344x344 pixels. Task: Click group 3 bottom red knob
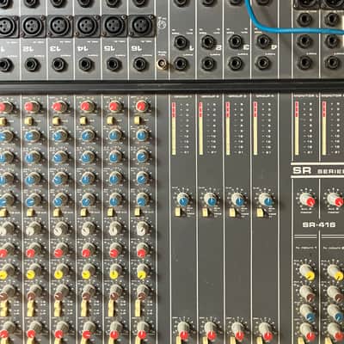tap(237, 330)
